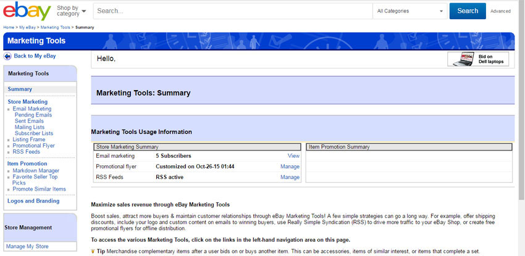Open Subscriber Lists in the sidebar
The width and height of the screenshot is (525, 256).
[34, 134]
